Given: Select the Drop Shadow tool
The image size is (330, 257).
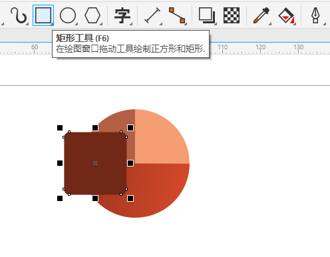Looking at the screenshot, I should pyautogui.click(x=207, y=15).
